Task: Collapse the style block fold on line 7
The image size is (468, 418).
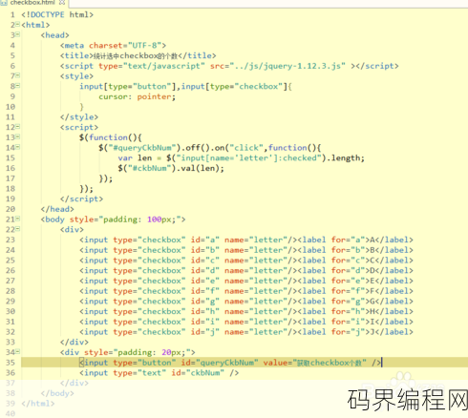Action: point(18,75)
